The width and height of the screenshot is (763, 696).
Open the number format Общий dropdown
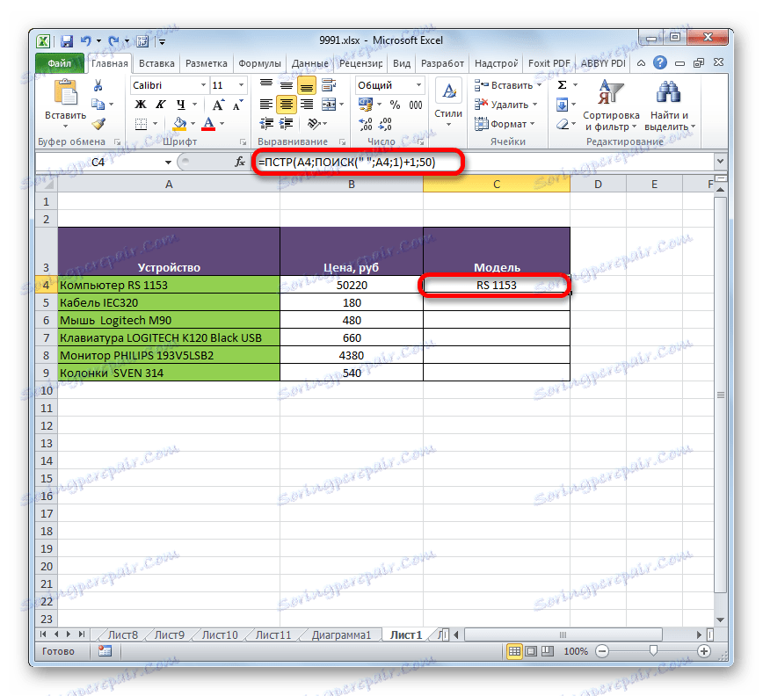(x=418, y=85)
